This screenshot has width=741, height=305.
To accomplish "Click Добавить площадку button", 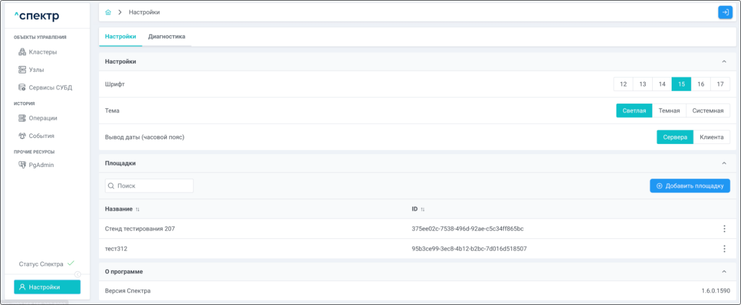I will (690, 186).
